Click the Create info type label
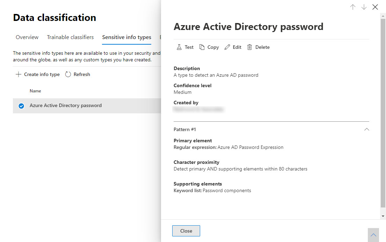The image size is (386, 242). [x=42, y=74]
